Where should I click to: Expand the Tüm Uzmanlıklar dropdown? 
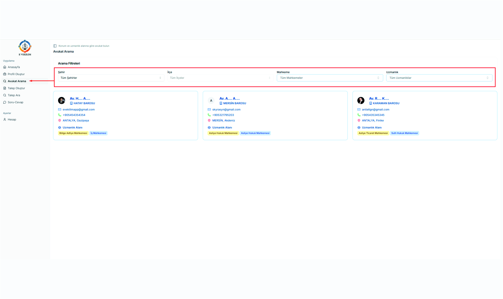(439, 78)
